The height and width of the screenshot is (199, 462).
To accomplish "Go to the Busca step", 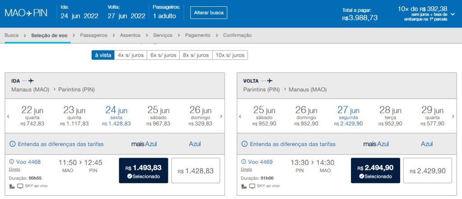I will [12, 35].
